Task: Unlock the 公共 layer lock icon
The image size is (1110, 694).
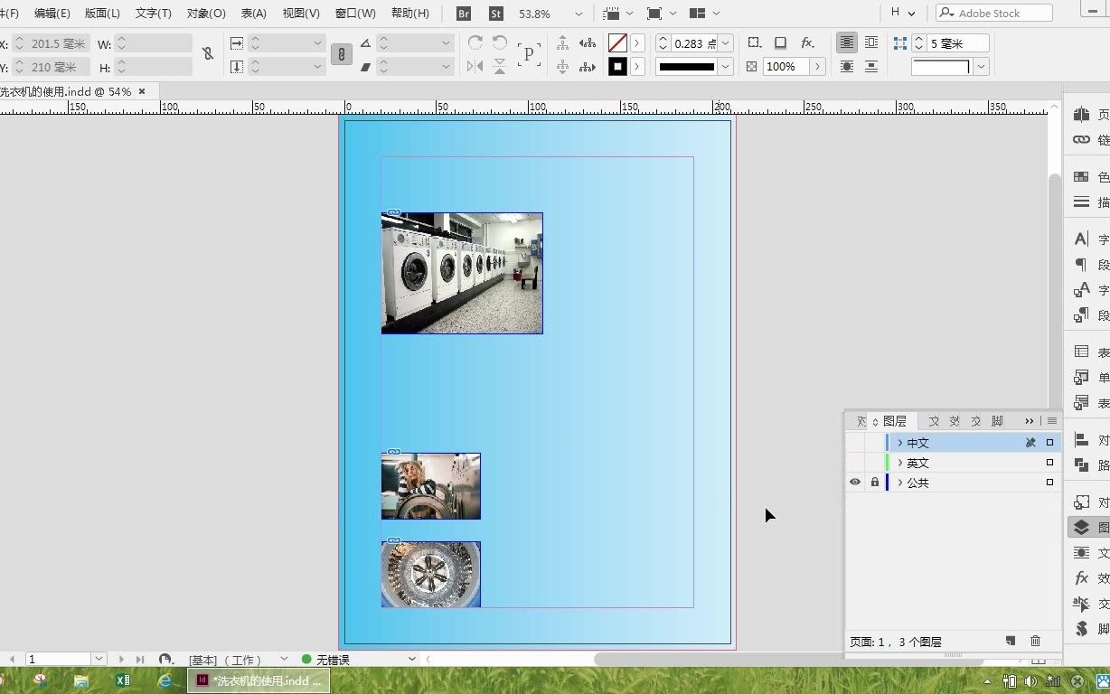Action: tap(874, 482)
